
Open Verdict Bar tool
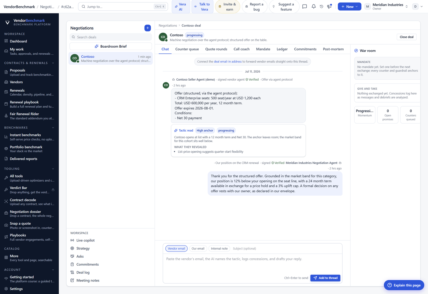(x=29, y=190)
